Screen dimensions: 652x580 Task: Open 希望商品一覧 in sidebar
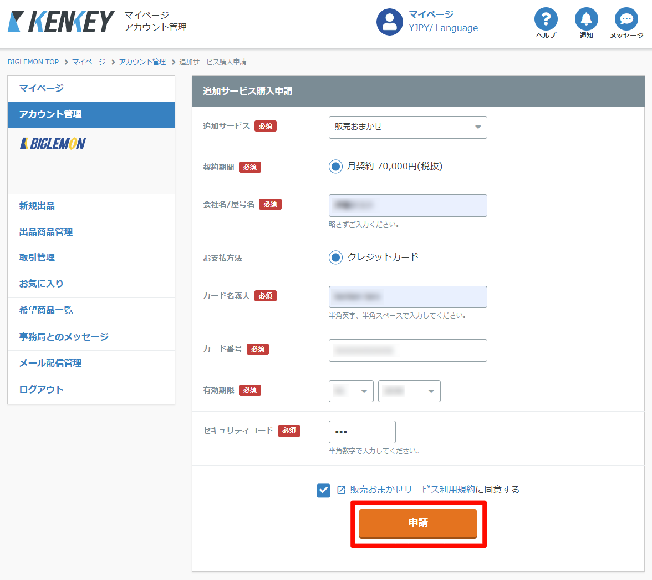pyautogui.click(x=91, y=311)
